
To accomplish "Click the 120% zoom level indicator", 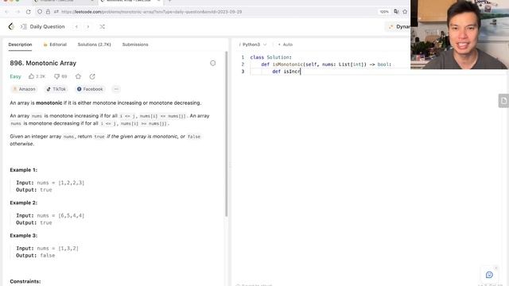I will [384, 12].
